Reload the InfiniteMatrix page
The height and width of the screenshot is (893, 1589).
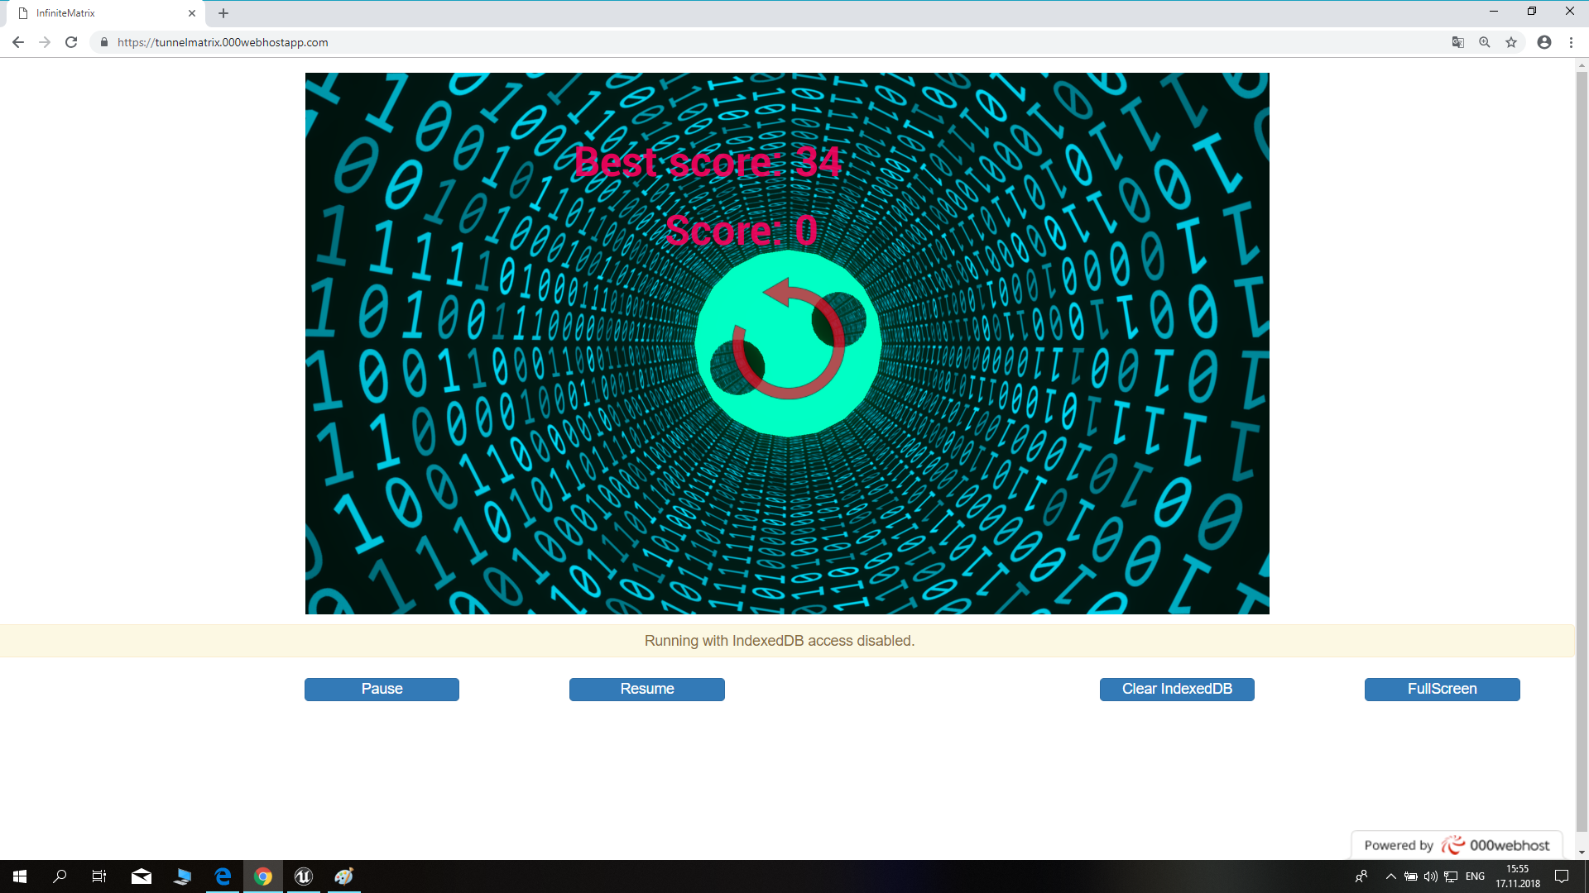71,42
